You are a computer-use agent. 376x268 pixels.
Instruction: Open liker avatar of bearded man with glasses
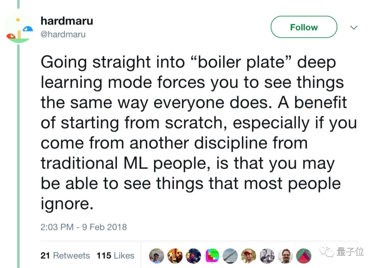(x=285, y=256)
